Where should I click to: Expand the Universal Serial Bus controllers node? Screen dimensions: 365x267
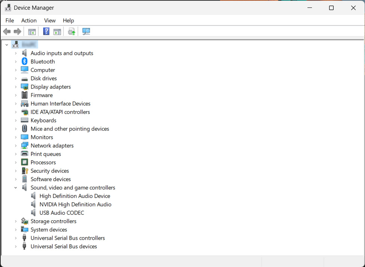coord(16,238)
